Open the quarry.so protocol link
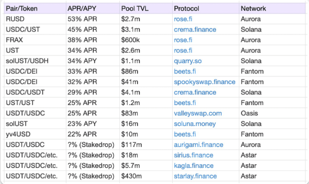The image size is (309, 184). [188, 61]
